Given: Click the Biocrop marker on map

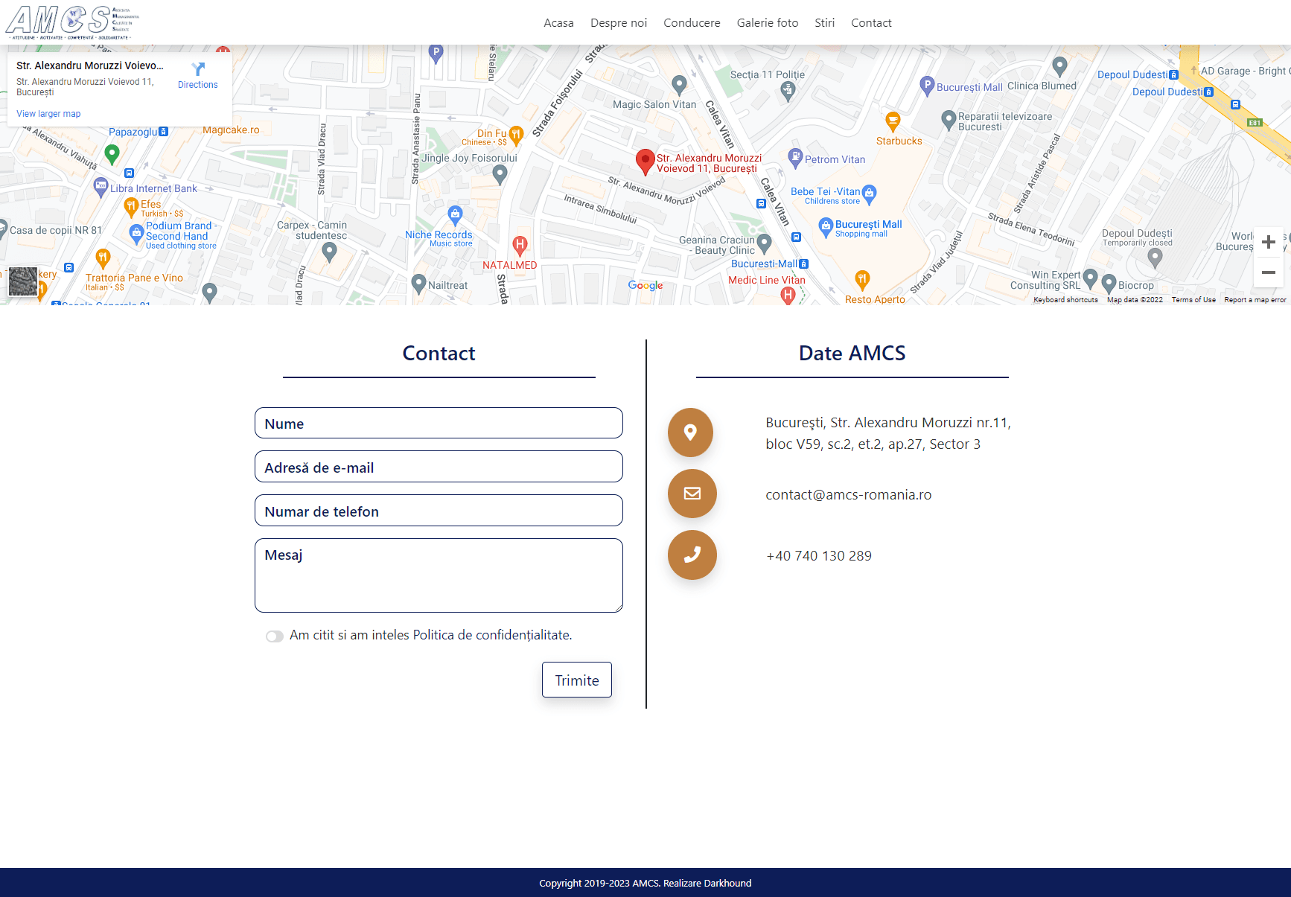Looking at the screenshot, I should 1109,284.
